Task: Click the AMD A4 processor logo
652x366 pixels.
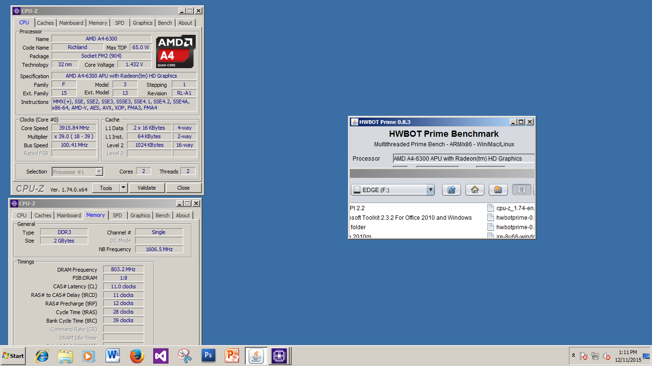Action: [x=176, y=51]
